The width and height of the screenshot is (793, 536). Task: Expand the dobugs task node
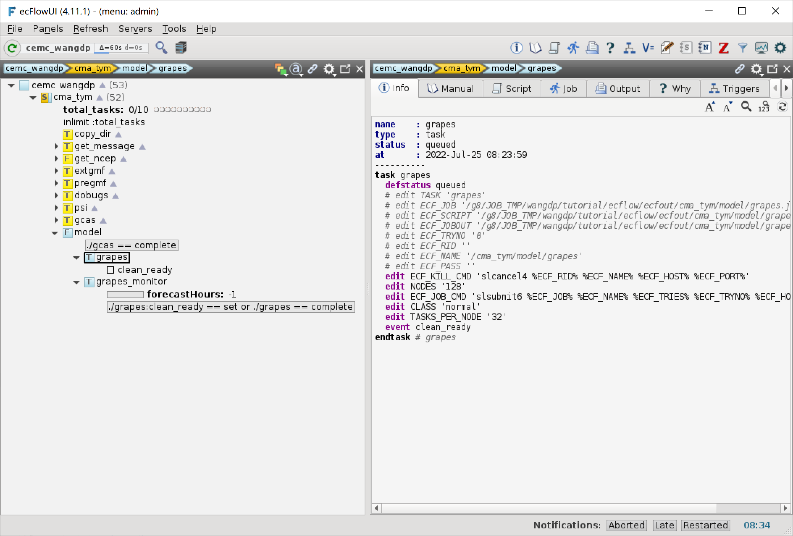(56, 195)
